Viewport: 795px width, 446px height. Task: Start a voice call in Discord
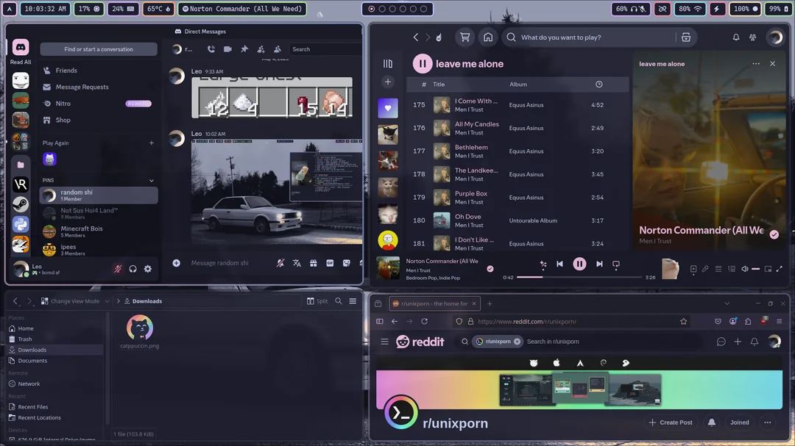[211, 49]
